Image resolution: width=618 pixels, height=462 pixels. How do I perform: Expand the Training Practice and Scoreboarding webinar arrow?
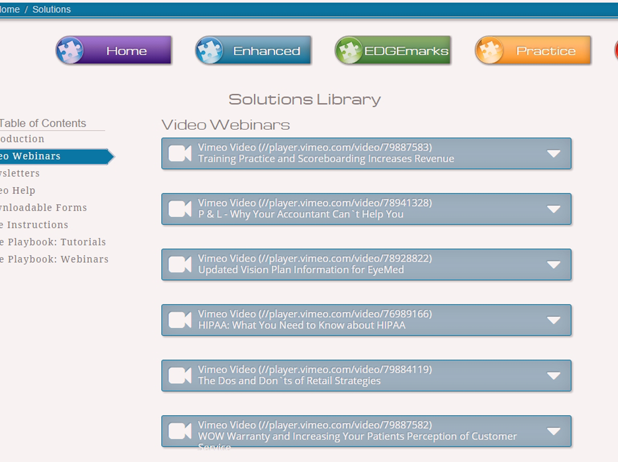click(x=554, y=154)
